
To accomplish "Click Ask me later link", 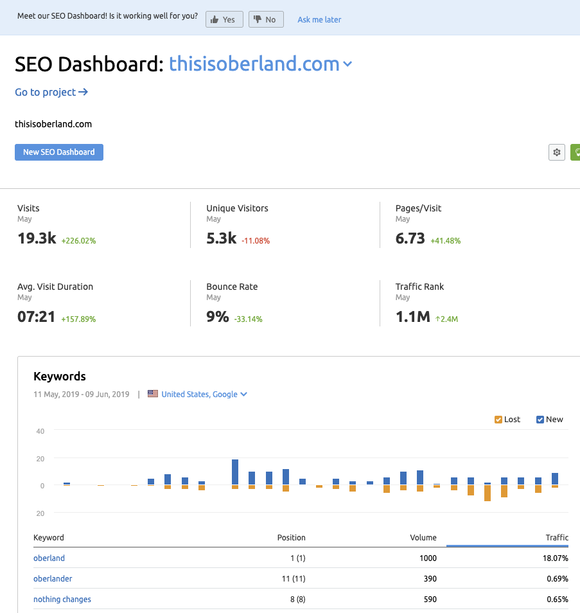I will (x=319, y=20).
